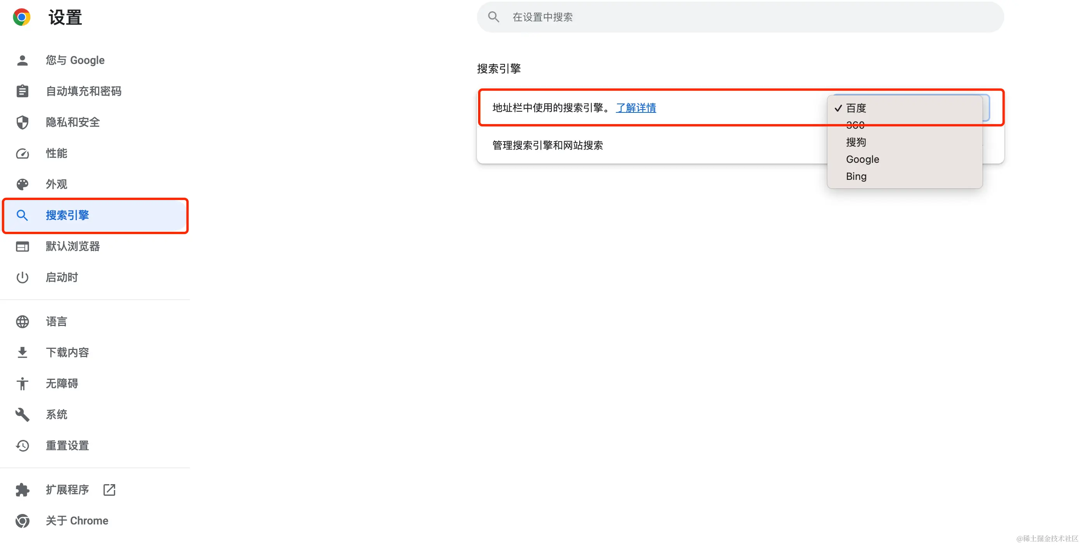Image resolution: width=1081 pixels, height=545 pixels.
Task: Click the shield icon for 隐私和安全
Action: click(x=22, y=122)
